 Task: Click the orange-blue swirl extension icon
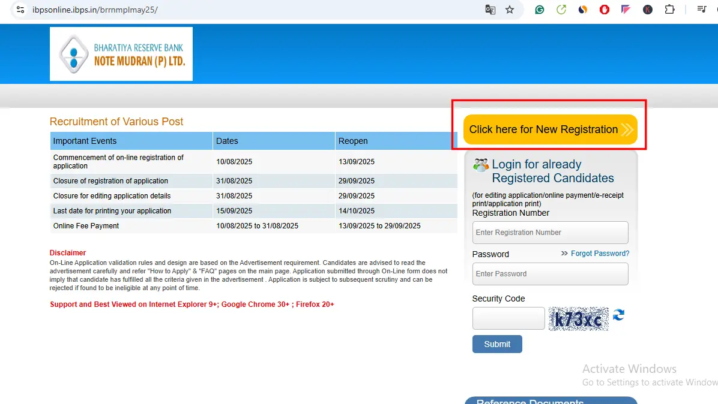tap(583, 10)
